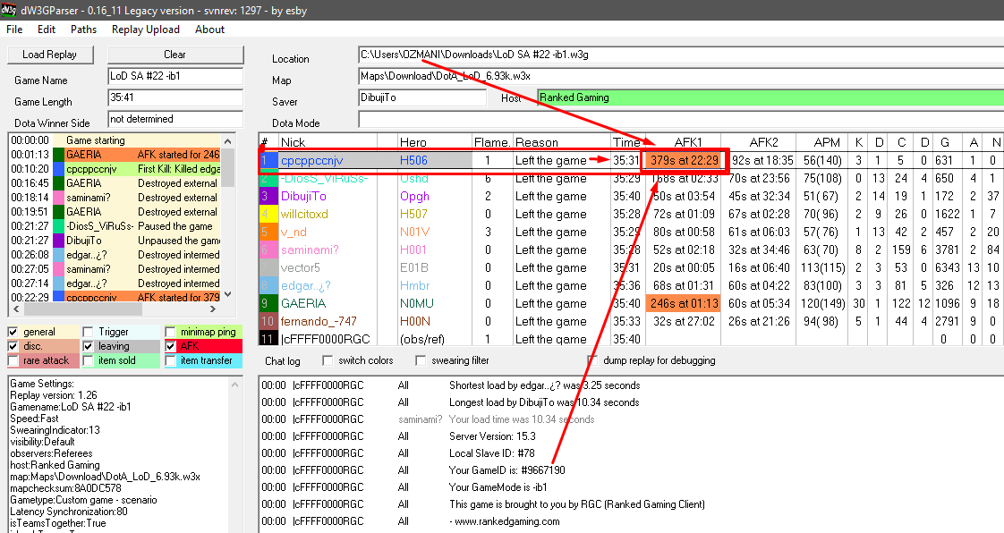Image resolution: width=1004 pixels, height=533 pixels.
Task: Sort by Reason column header
Action: (x=561, y=142)
